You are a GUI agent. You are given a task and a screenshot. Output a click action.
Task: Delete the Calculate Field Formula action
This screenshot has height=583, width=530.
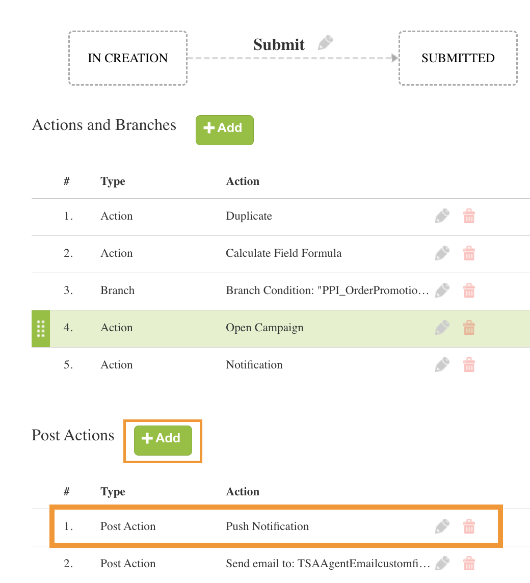469,253
